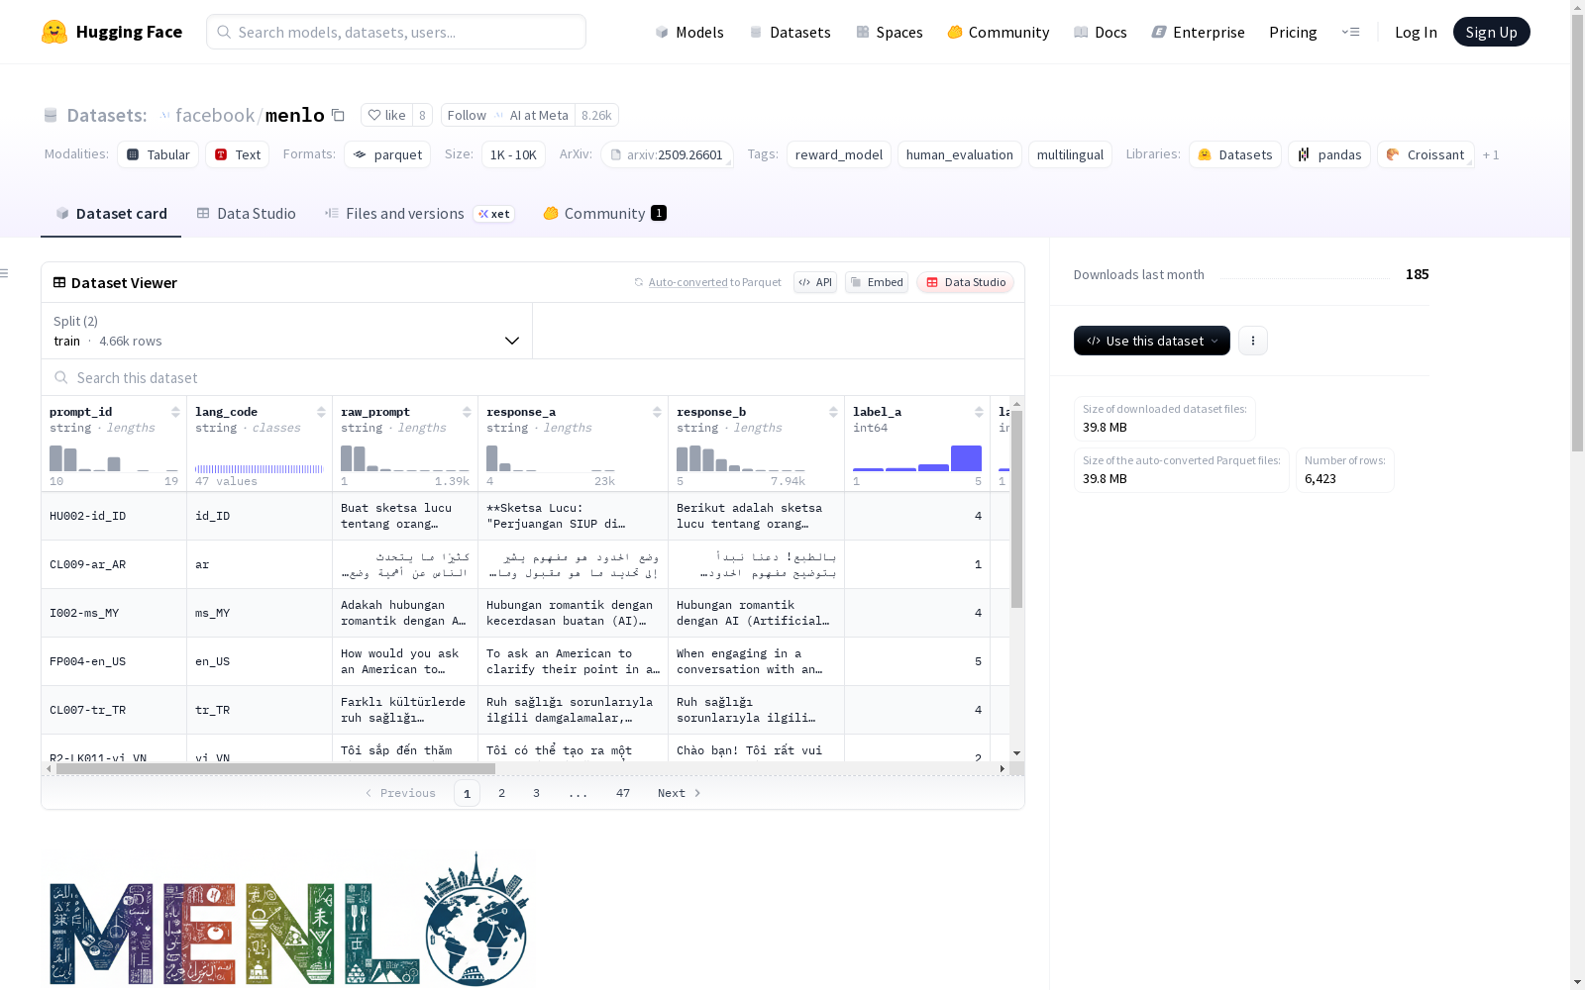The width and height of the screenshot is (1585, 990).
Task: Click the table's horizontal scrollbar thumb
Action: tap(275, 768)
